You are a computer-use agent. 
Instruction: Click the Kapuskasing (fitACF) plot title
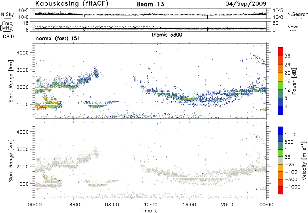point(72,4)
